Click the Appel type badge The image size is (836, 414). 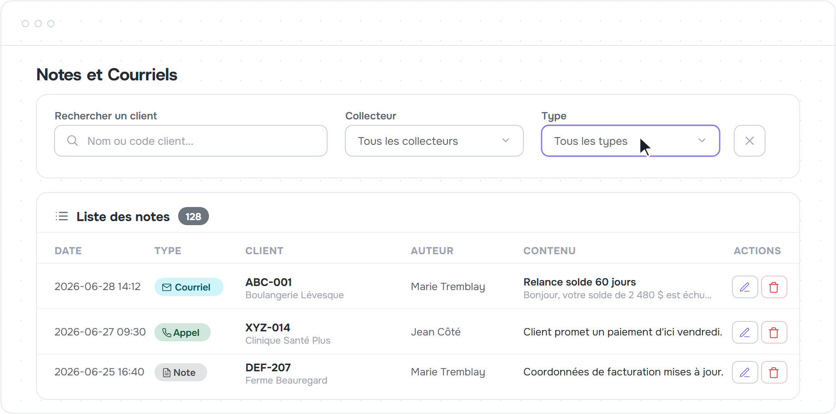pos(183,332)
